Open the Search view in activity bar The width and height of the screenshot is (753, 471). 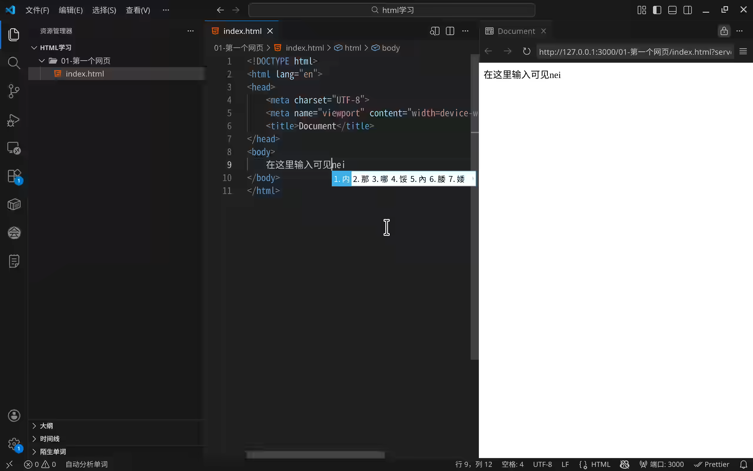tap(14, 63)
